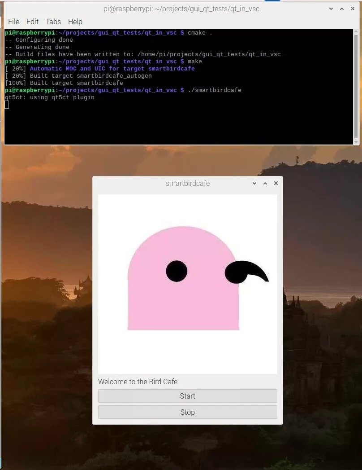The height and width of the screenshot is (470, 362).
Task: Click 'Built target smartbirdcafe_autogen' line
Action: click(78, 76)
